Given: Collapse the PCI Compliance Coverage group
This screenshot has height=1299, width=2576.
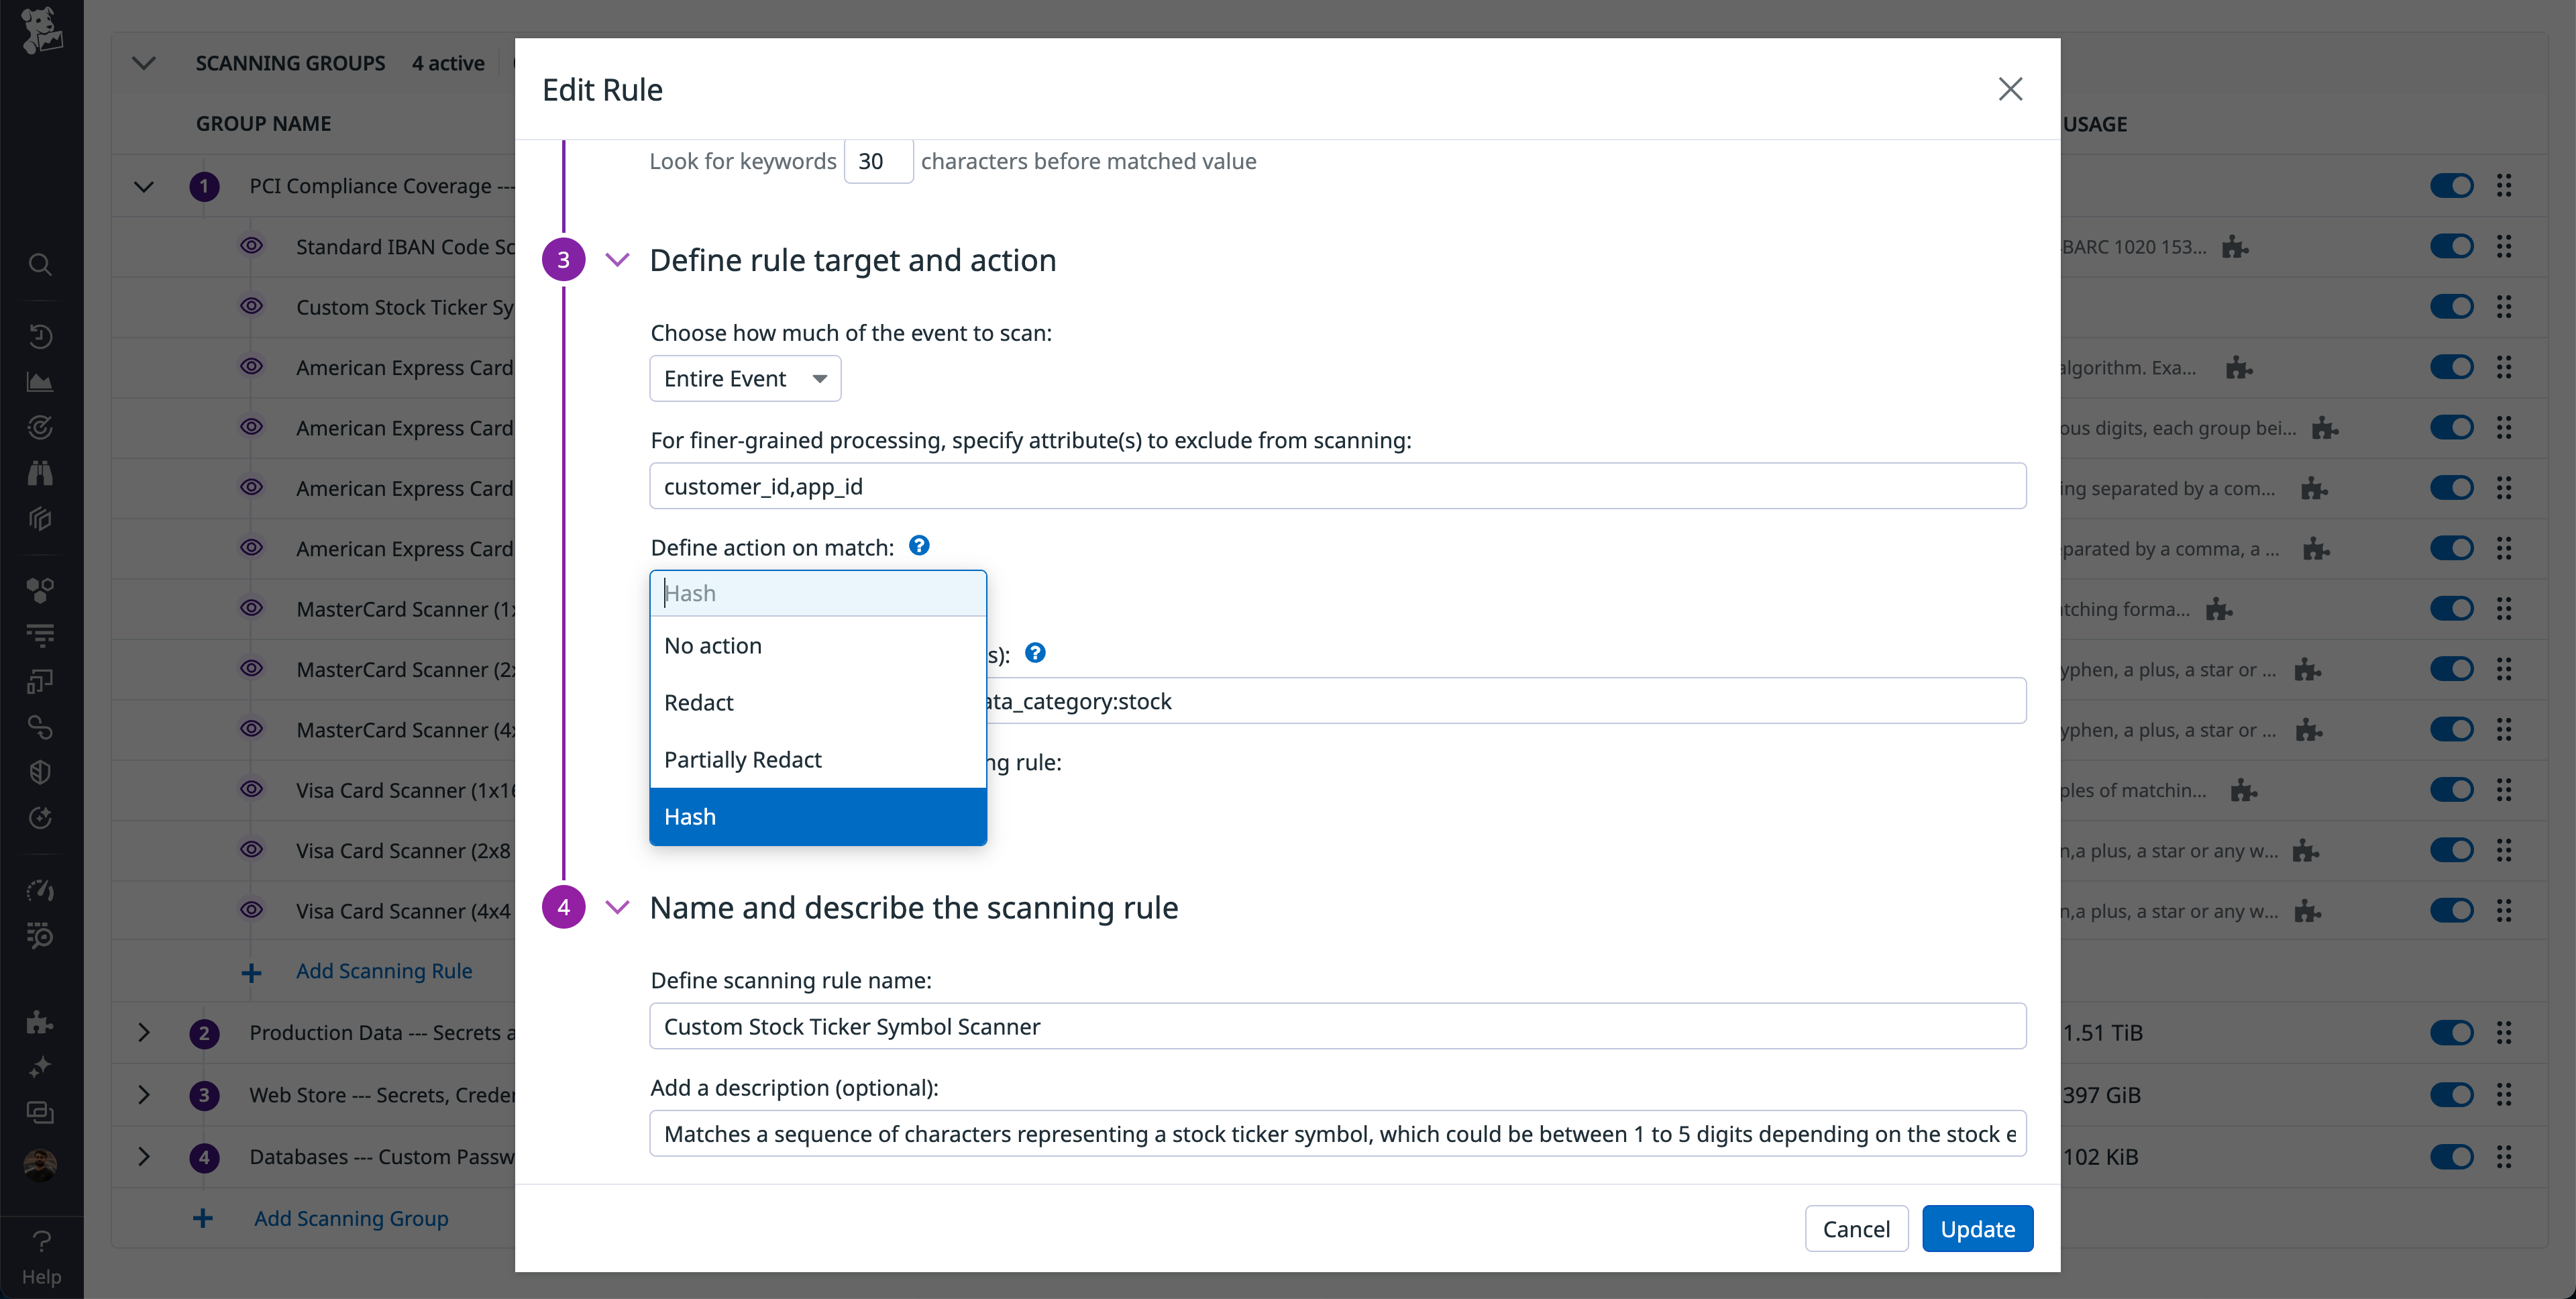Looking at the screenshot, I should pyautogui.click(x=143, y=186).
